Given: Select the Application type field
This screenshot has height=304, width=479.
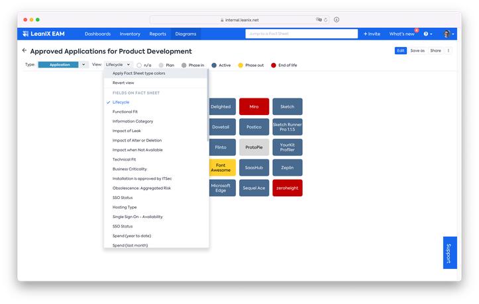Looking at the screenshot, I should pyautogui.click(x=58, y=65).
